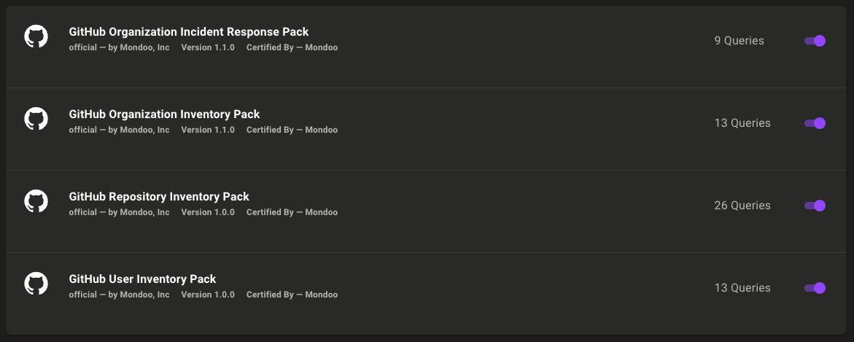This screenshot has width=854, height=342.
Task: Click official by Mondoo, Inc under Organization Inventory Pack
Action: (x=120, y=130)
